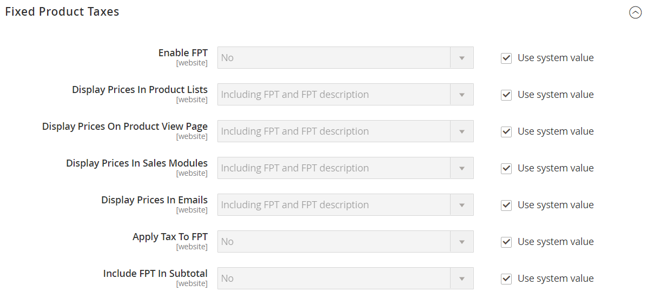Open Display Prices In Emails dropdown
This screenshot has height=298, width=648.
tap(345, 205)
